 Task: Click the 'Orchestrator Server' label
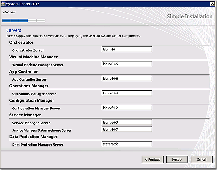point(28,50)
